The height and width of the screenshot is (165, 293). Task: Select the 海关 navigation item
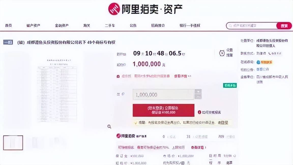pyautogui.click(x=87, y=25)
